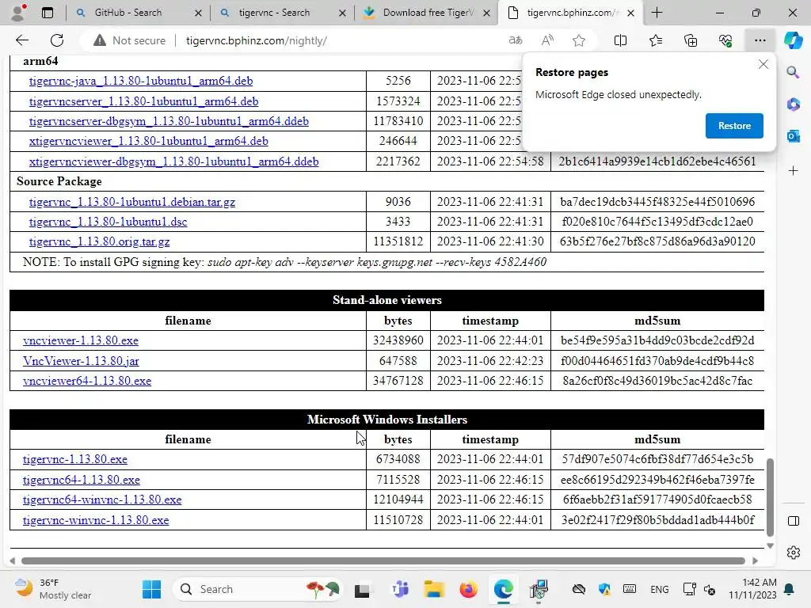
Task: Close the tigervnc - Search tab
Action: click(x=342, y=13)
